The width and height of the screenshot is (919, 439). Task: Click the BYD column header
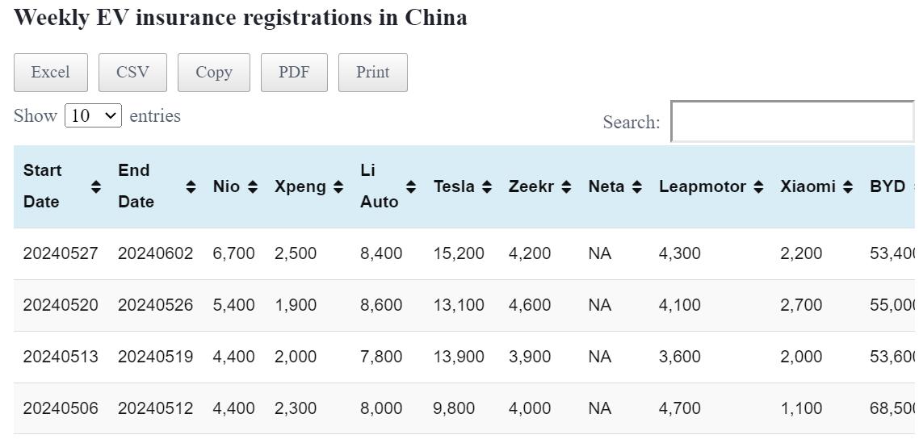coord(887,186)
